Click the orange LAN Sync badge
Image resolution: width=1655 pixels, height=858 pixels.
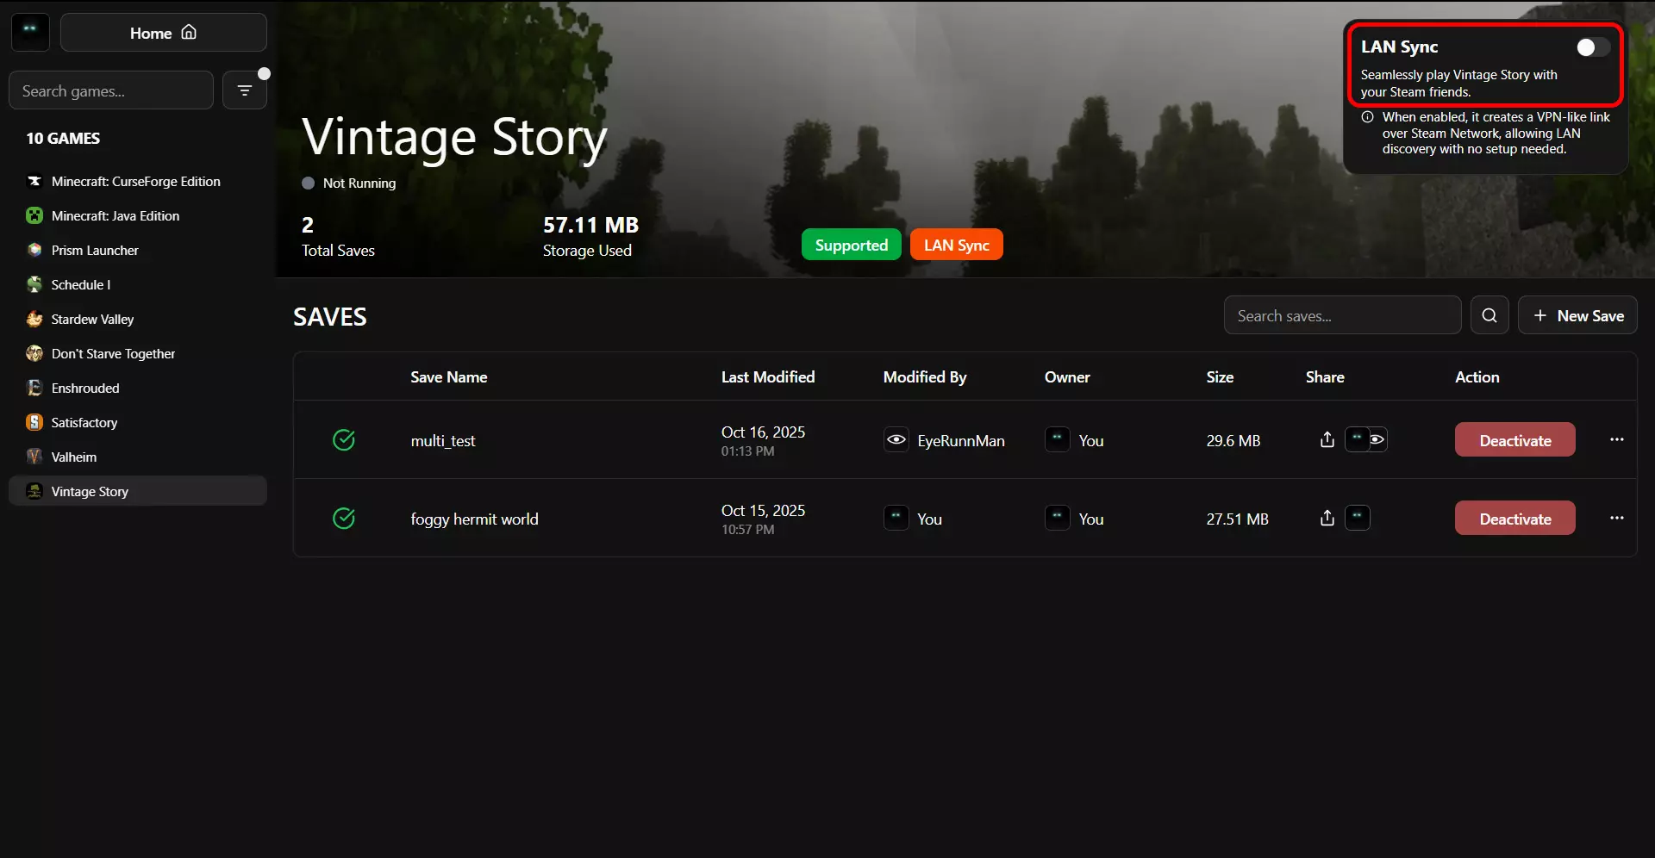coord(957,245)
